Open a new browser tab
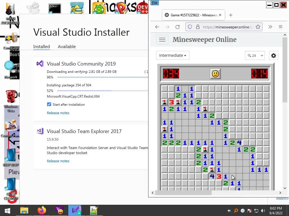Image resolution: width=289 pixels, height=216 pixels. click(x=231, y=15)
